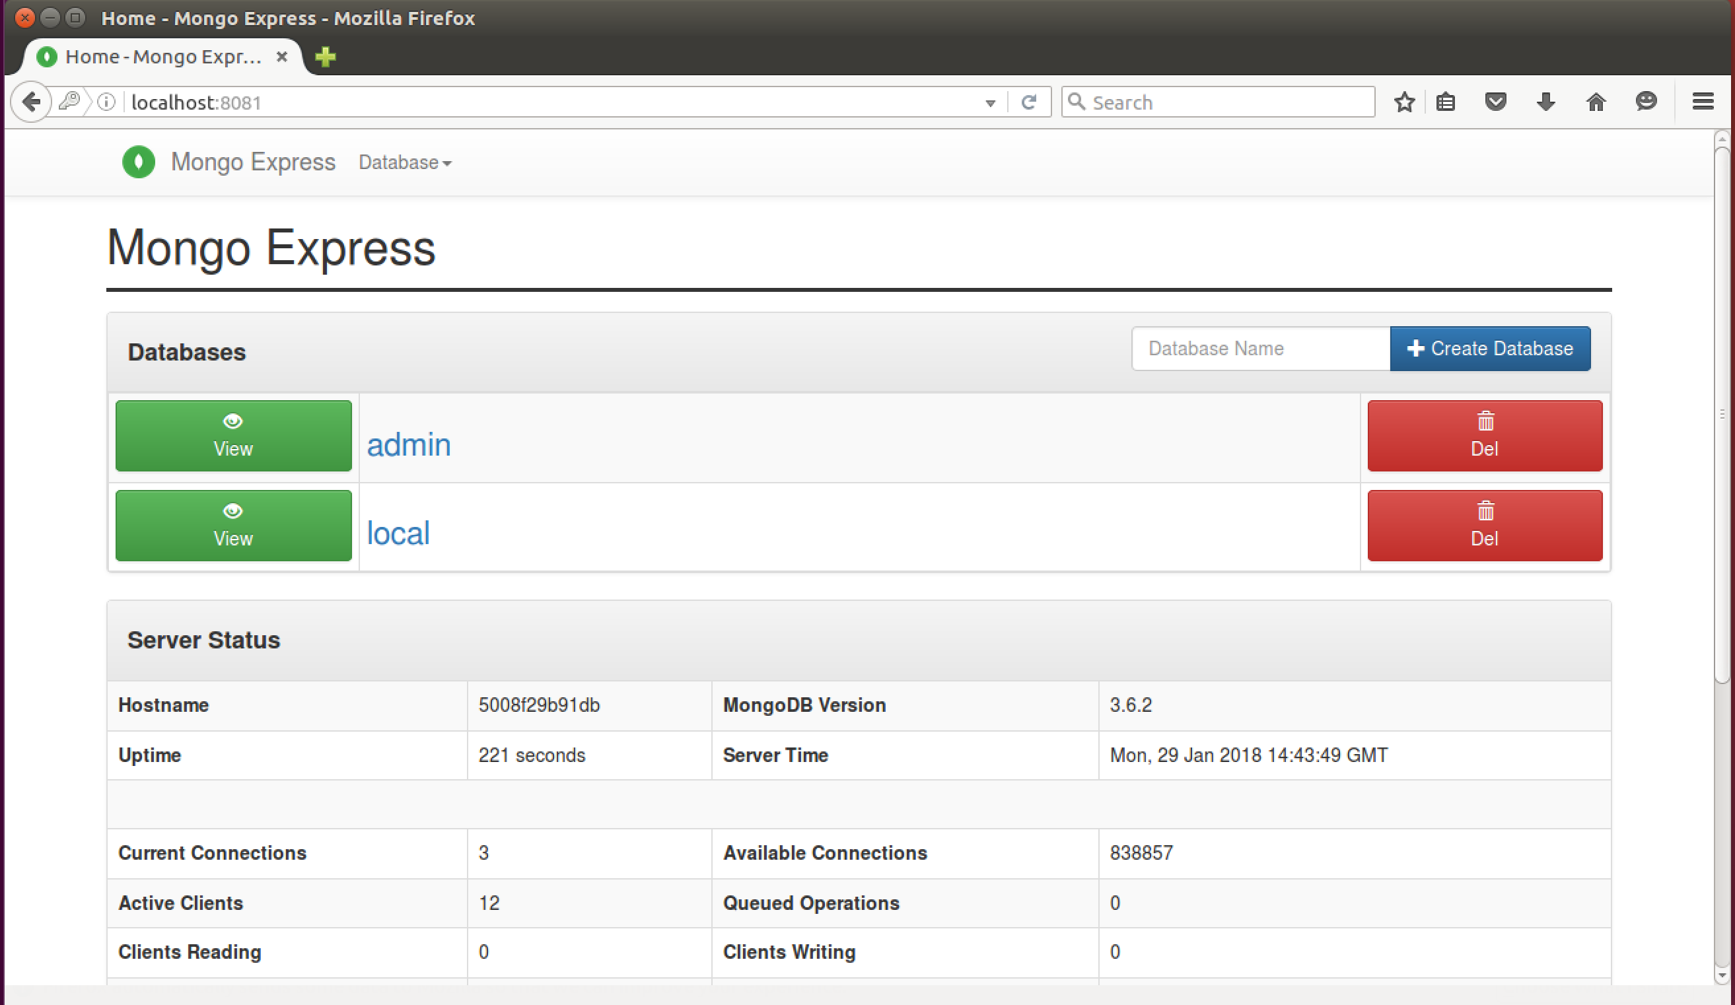View the local database
Screen dimensions: 1735x1005
pyautogui.click(x=233, y=525)
